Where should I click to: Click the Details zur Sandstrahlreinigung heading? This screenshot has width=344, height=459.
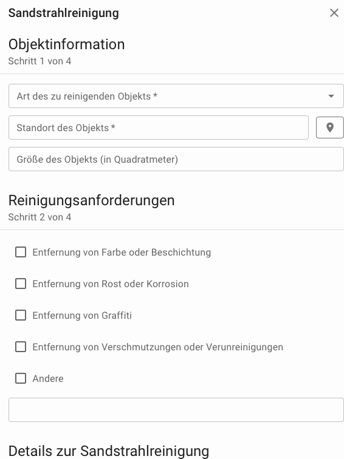109,451
